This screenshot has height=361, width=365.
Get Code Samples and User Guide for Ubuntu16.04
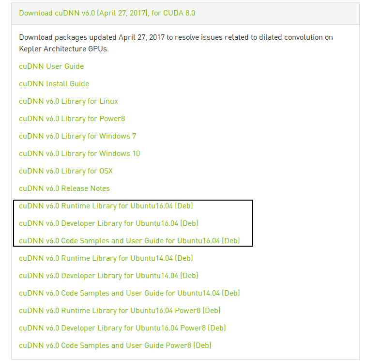129,241
